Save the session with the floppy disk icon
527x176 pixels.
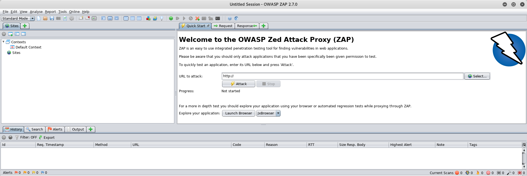[52, 18]
